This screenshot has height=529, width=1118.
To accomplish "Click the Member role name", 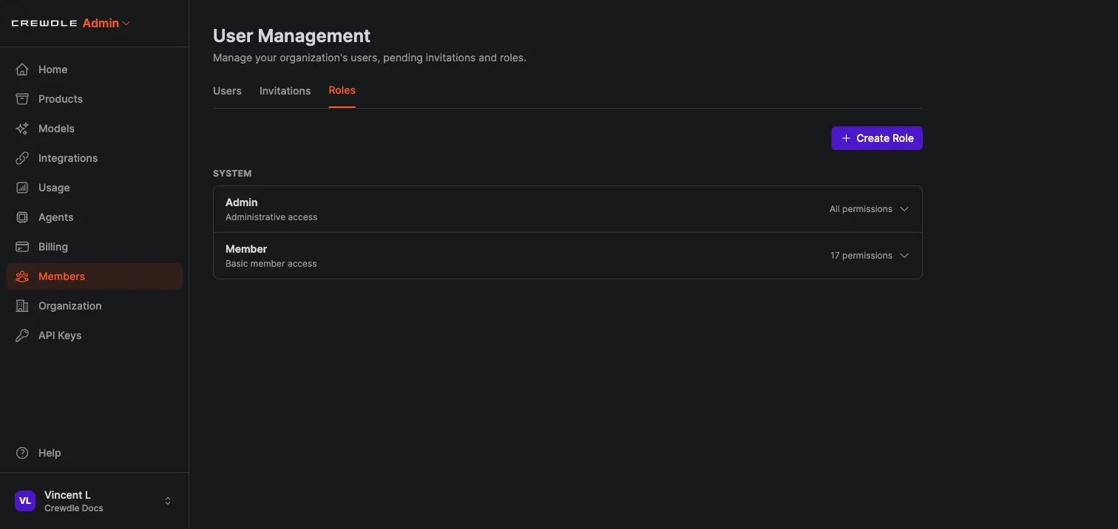I will pyautogui.click(x=246, y=249).
